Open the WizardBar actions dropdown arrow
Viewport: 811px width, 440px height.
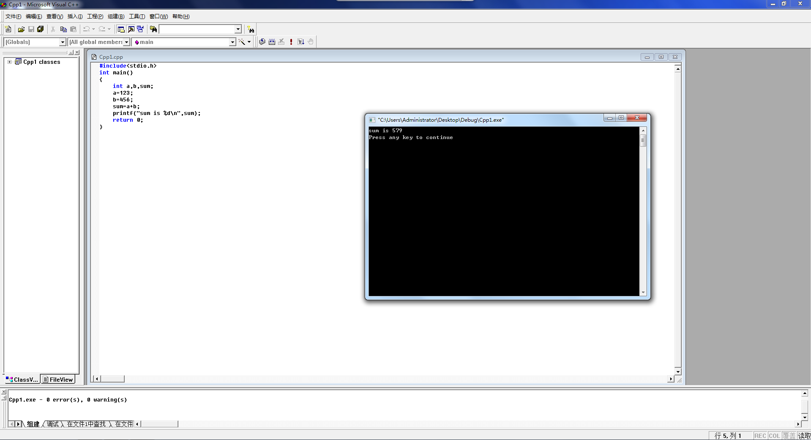pos(249,42)
